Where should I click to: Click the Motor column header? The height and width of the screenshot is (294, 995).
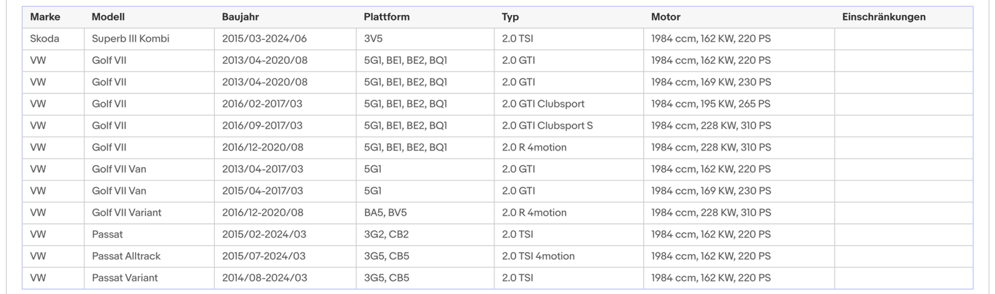pos(665,17)
